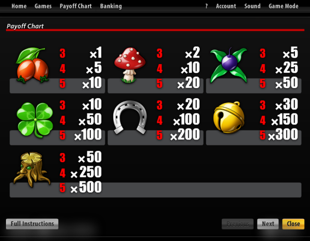This screenshot has height=241, width=310.
Task: Click the disabled Previous button
Action: tap(238, 224)
